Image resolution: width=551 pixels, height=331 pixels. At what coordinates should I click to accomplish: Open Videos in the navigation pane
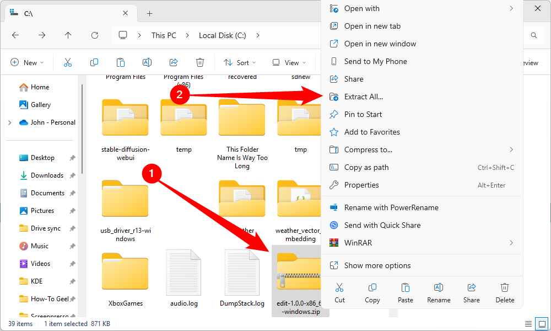35,264
